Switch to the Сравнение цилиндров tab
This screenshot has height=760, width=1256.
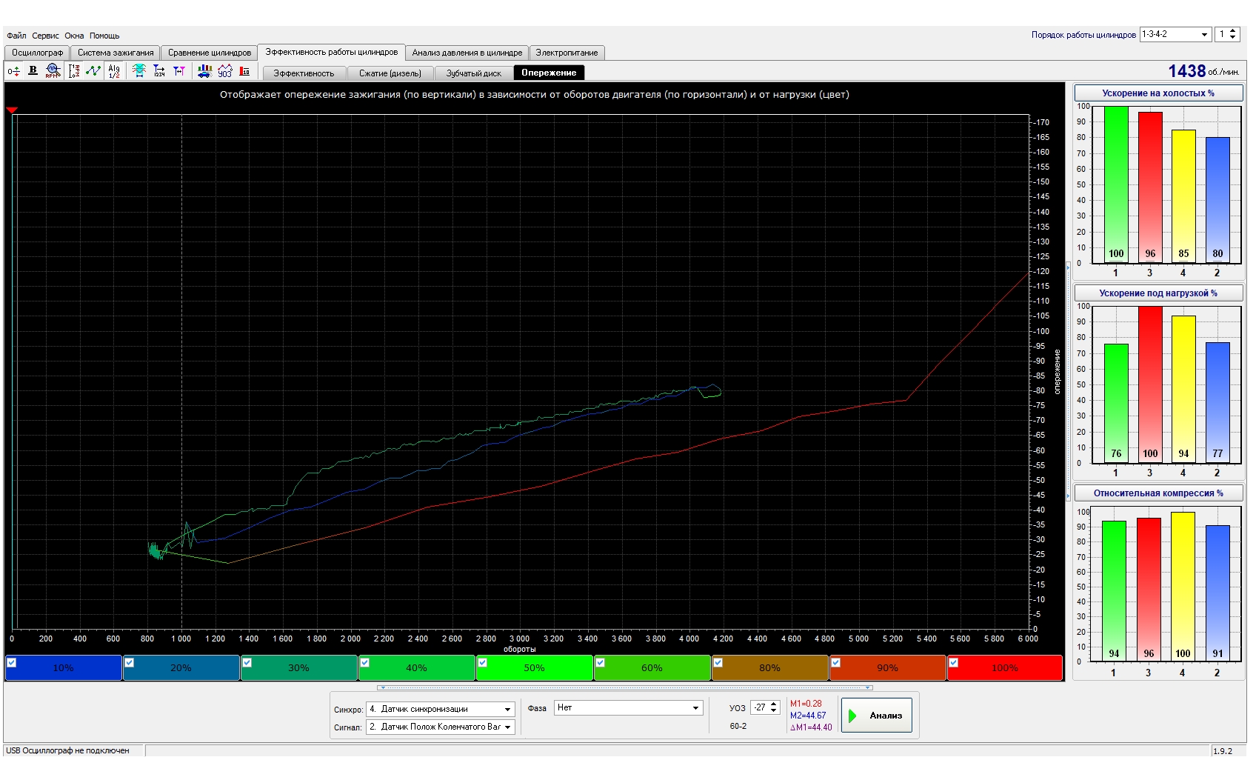210,53
